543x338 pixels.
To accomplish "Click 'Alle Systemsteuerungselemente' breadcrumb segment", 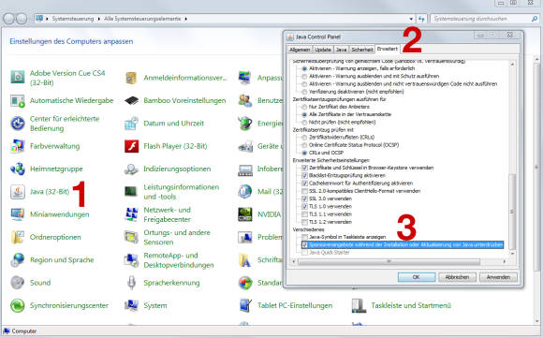I will click(142, 19).
